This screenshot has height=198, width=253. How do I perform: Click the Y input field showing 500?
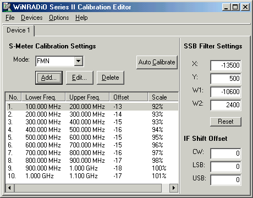(x=226, y=79)
